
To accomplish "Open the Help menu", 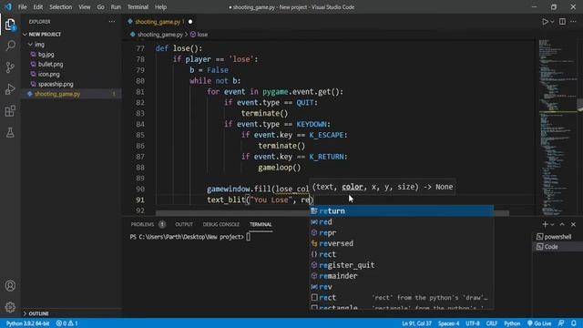I will click(x=160, y=7).
